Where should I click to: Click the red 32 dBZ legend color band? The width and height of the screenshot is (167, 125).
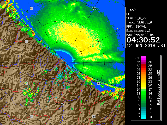coord(144,66)
